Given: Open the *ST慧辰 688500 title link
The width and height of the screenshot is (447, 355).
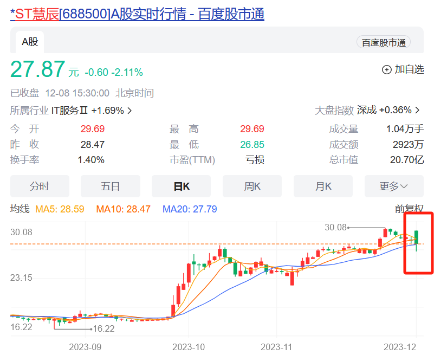Looking at the screenshot, I should tap(137, 14).
